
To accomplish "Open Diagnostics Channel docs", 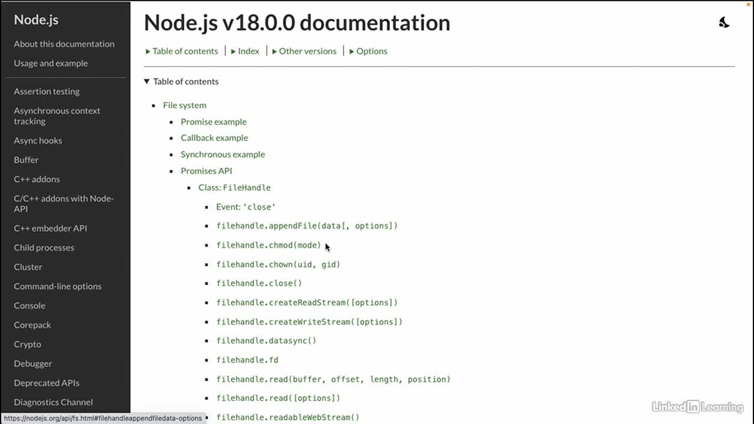I will (53, 402).
